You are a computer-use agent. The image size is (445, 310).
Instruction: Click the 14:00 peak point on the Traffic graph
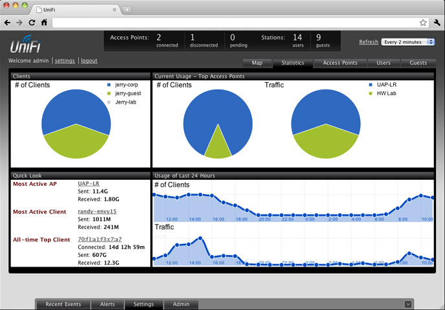click(200, 238)
